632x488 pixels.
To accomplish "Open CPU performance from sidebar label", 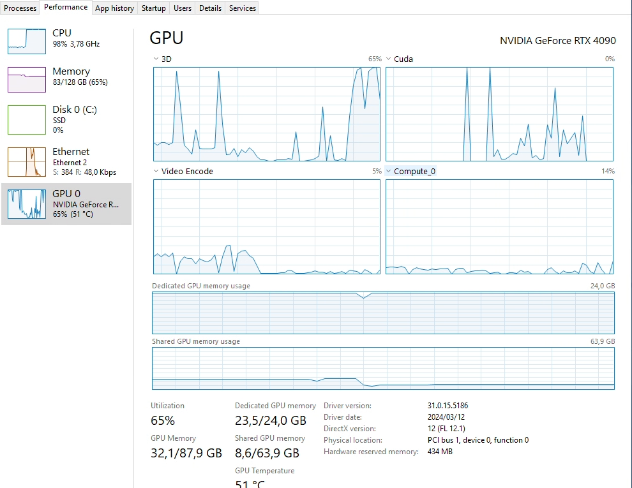I will (x=62, y=33).
